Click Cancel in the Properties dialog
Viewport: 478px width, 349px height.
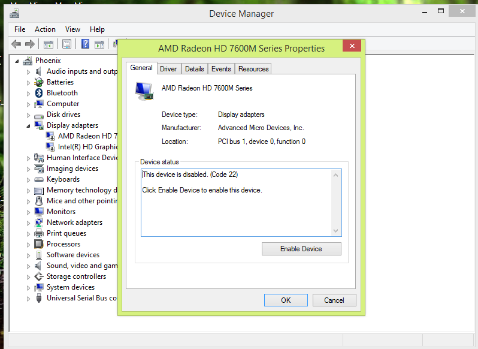click(x=334, y=300)
